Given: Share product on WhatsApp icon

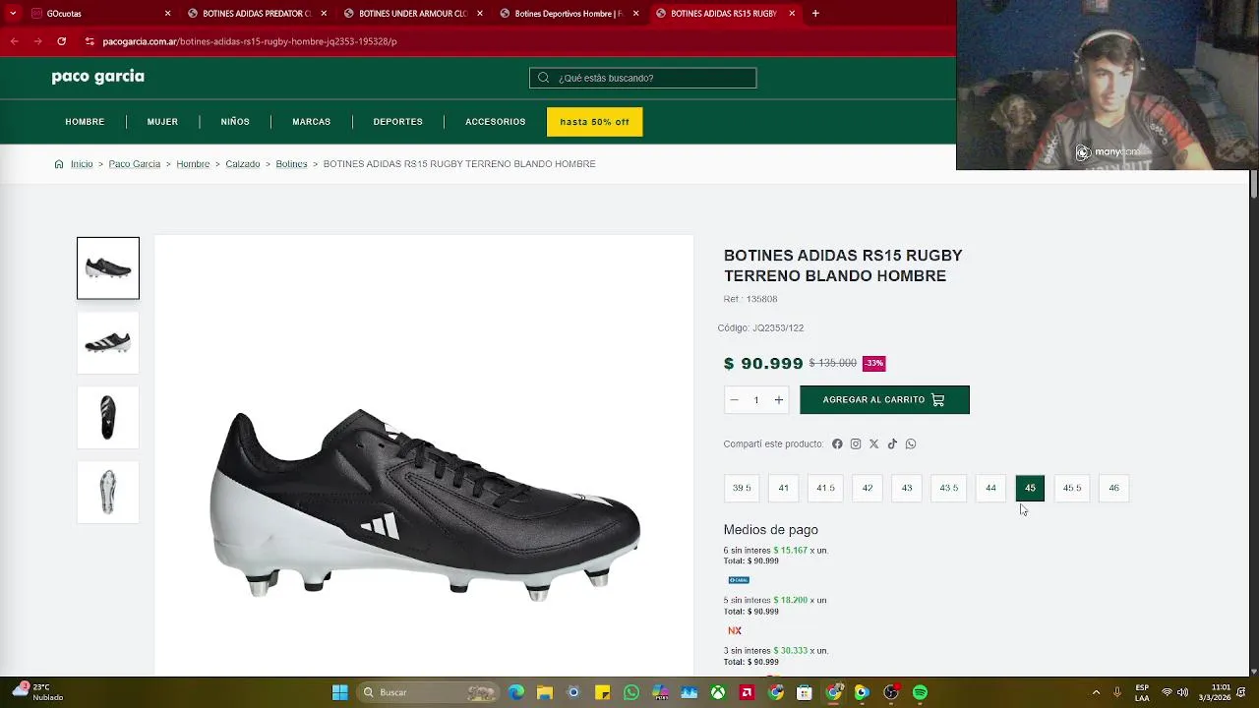Looking at the screenshot, I should click(911, 444).
